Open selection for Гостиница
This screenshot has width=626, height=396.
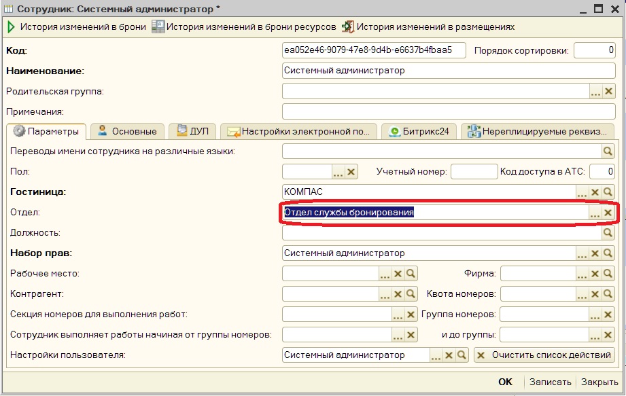click(582, 192)
